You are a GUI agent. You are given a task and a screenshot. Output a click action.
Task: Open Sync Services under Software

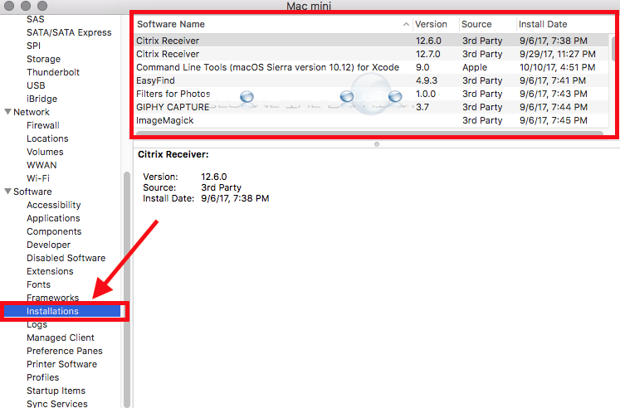point(57,404)
